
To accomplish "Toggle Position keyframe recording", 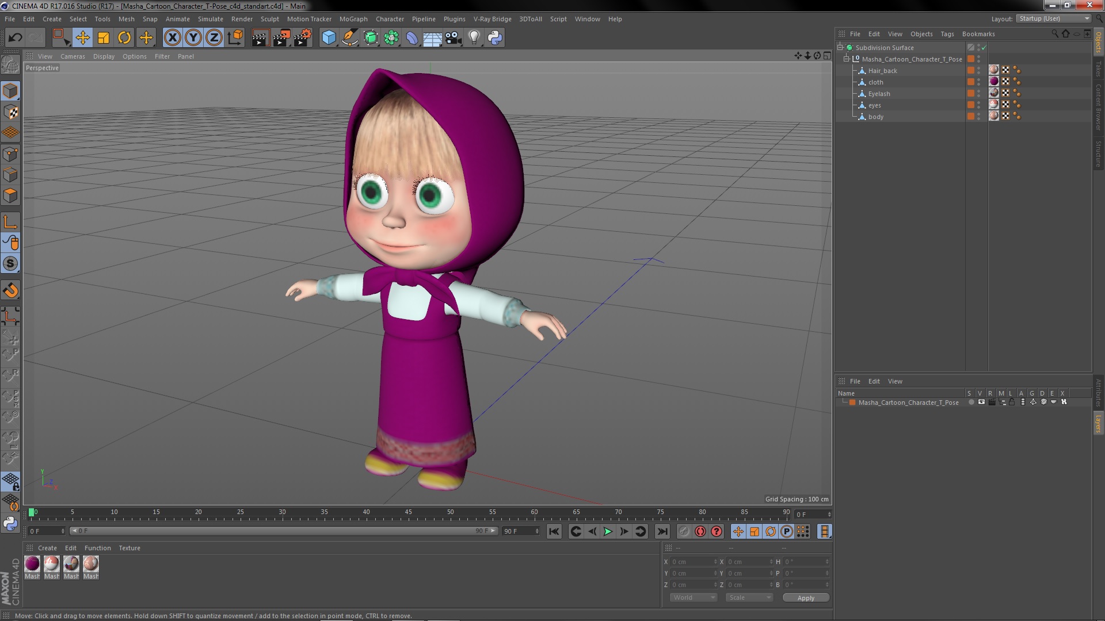I will [738, 532].
